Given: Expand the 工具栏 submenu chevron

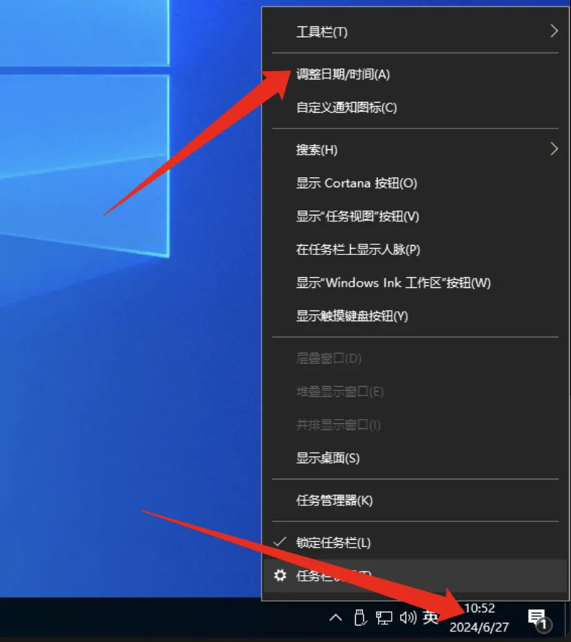Looking at the screenshot, I should (x=554, y=31).
